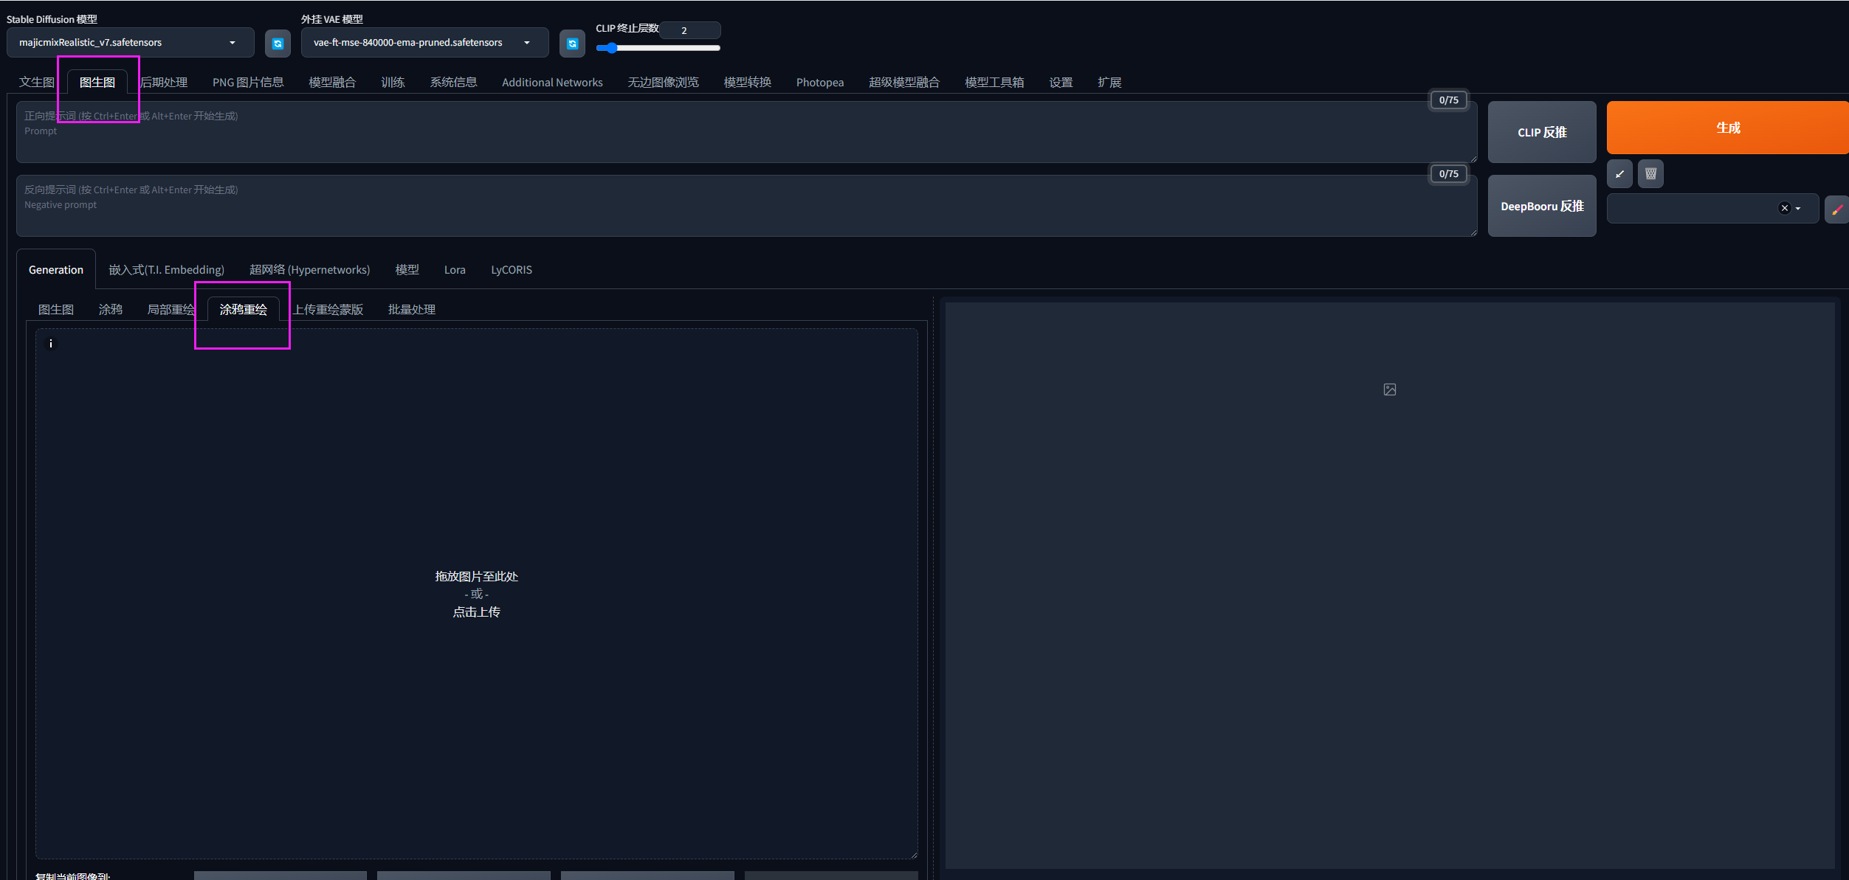Adjust the CLIP 终止层数 slider
The image size is (1849, 880).
658,48
